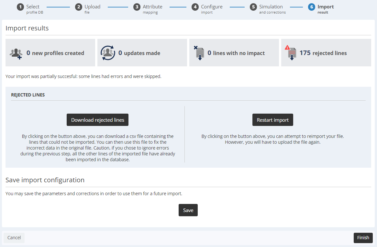This screenshot has height=247, width=377.
Task: Click the updates made sync icon
Action: click(108, 53)
